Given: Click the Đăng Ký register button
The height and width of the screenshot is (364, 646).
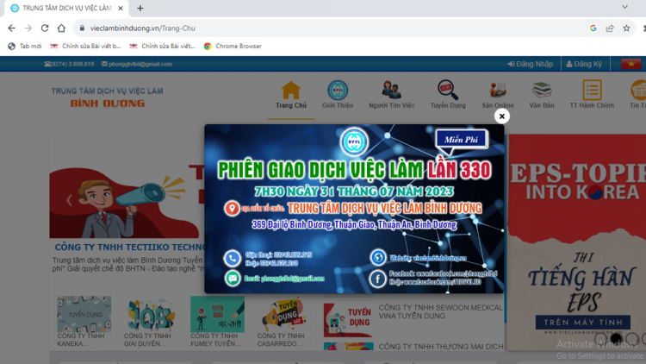Looking at the screenshot, I should coord(584,64).
